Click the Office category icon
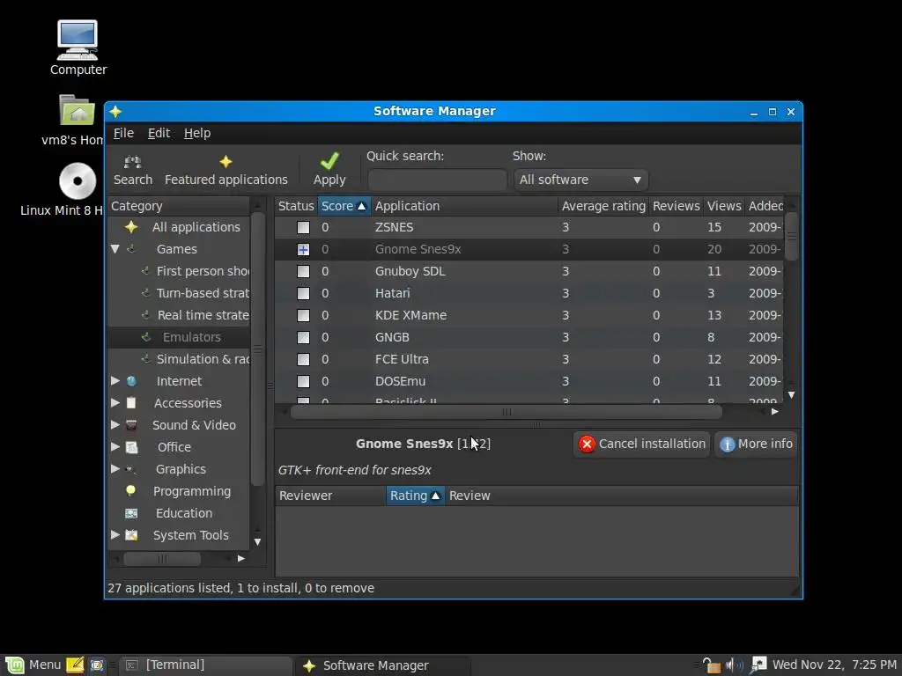902x676 pixels. (131, 447)
